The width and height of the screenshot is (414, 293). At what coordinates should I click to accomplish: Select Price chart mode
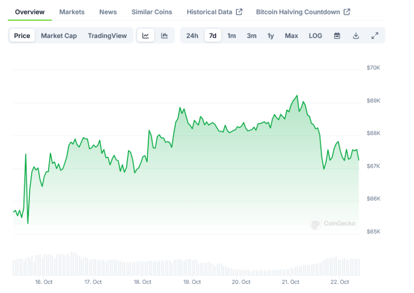tap(22, 36)
